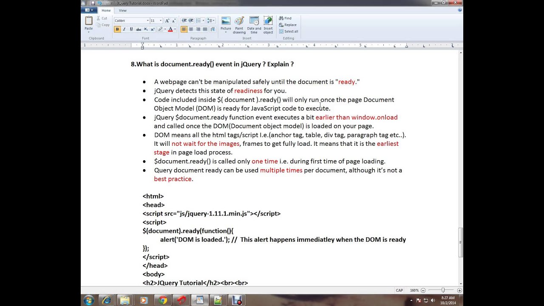Open the line spacing dropdown
Image resolution: width=544 pixels, height=306 pixels.
click(x=210, y=20)
